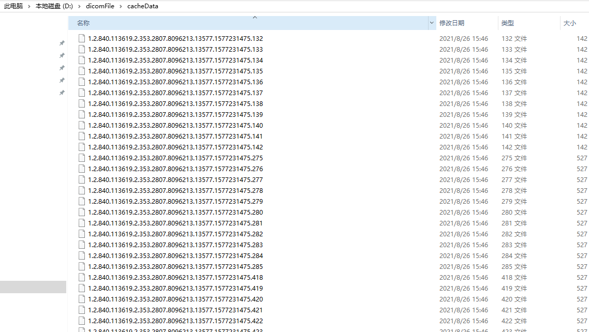The image size is (589, 332).
Task: Click the file icon next to file ending .418
Action: tap(82, 277)
